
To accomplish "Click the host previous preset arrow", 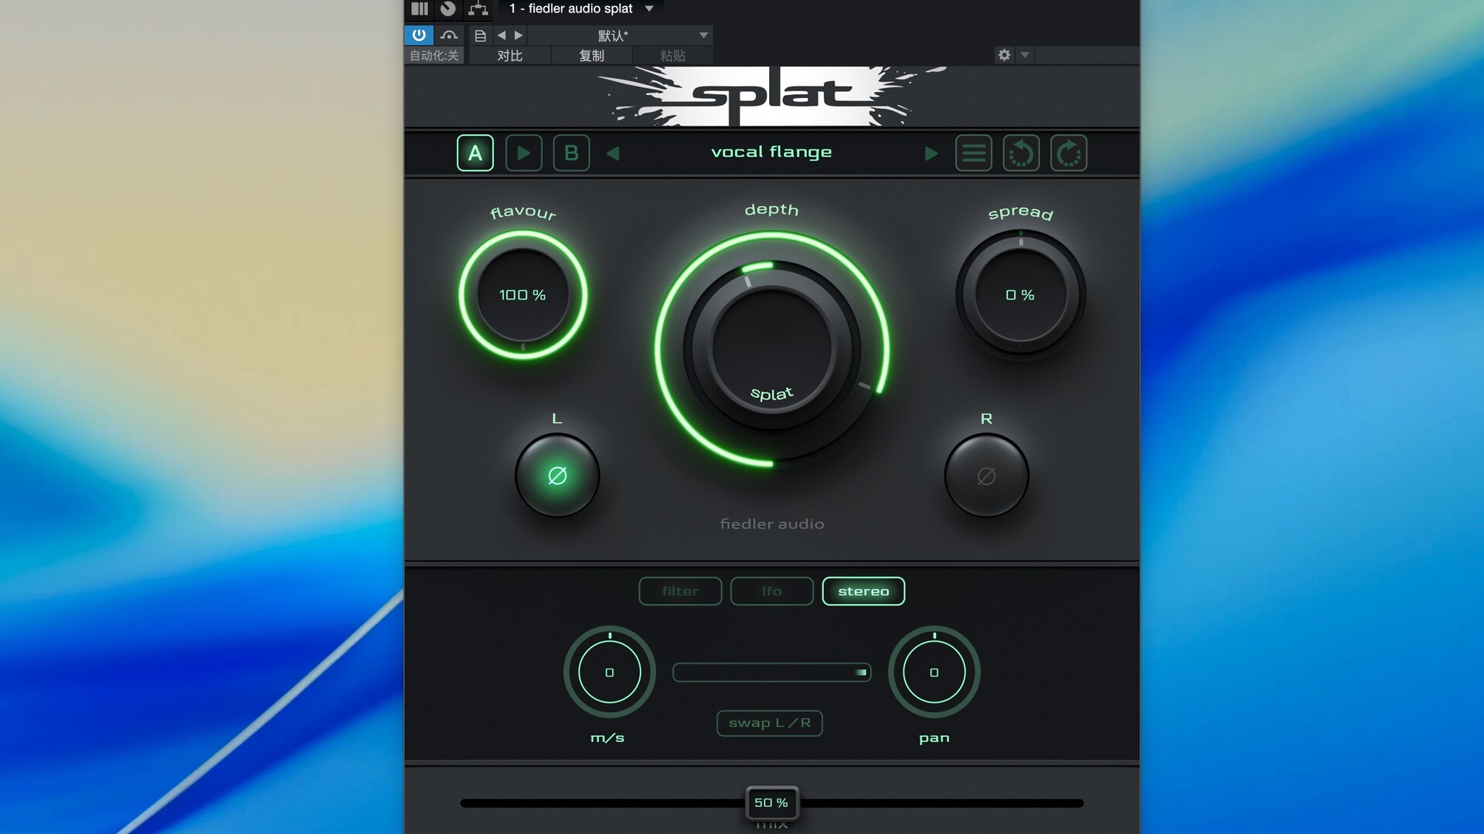I will (501, 36).
